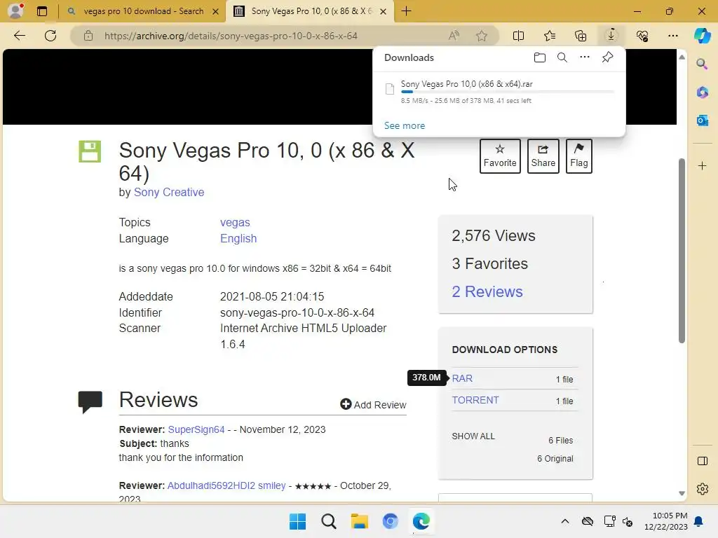The width and height of the screenshot is (718, 538).
Task: Click SHOW ALL download files
Action: click(473, 436)
